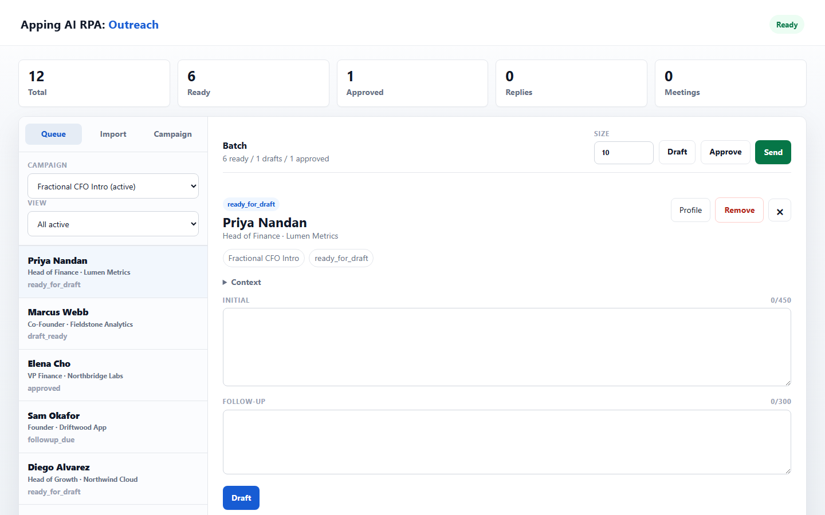Select Diego Alvarez in the queue list
825x515 pixels.
coord(113,479)
